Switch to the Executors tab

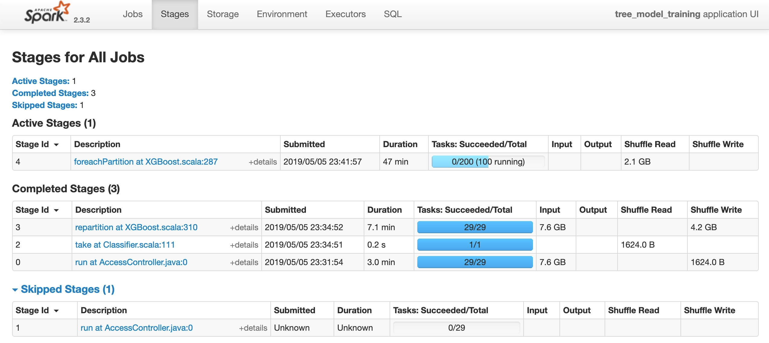tap(345, 14)
